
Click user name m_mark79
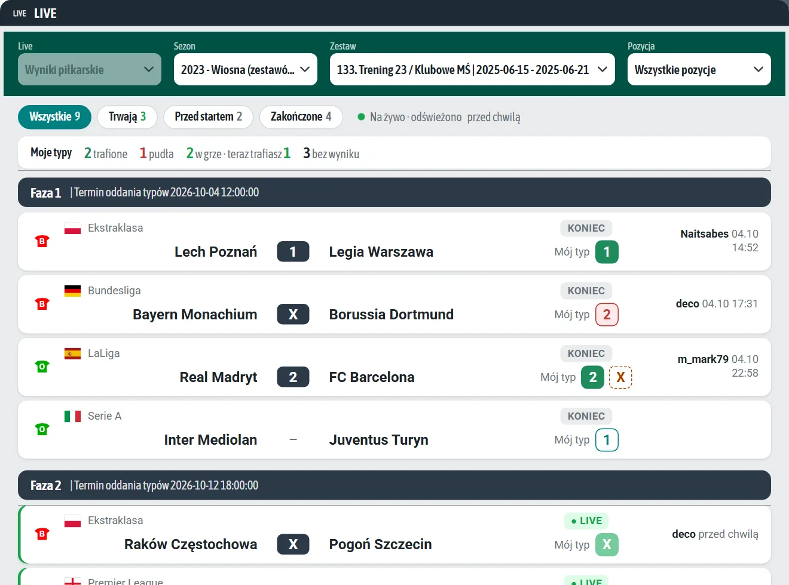click(703, 359)
